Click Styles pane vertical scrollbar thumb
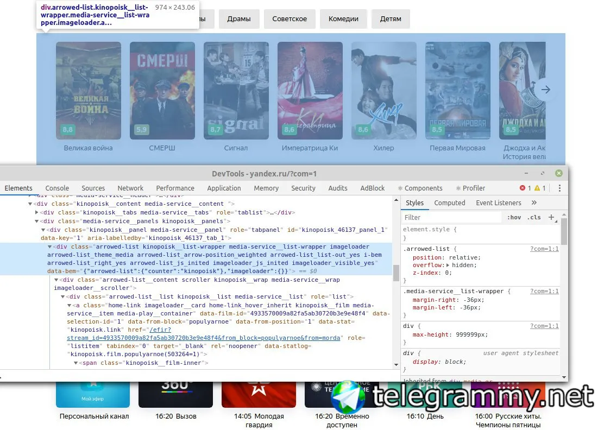Screen dimensions: 604x430 [564, 231]
